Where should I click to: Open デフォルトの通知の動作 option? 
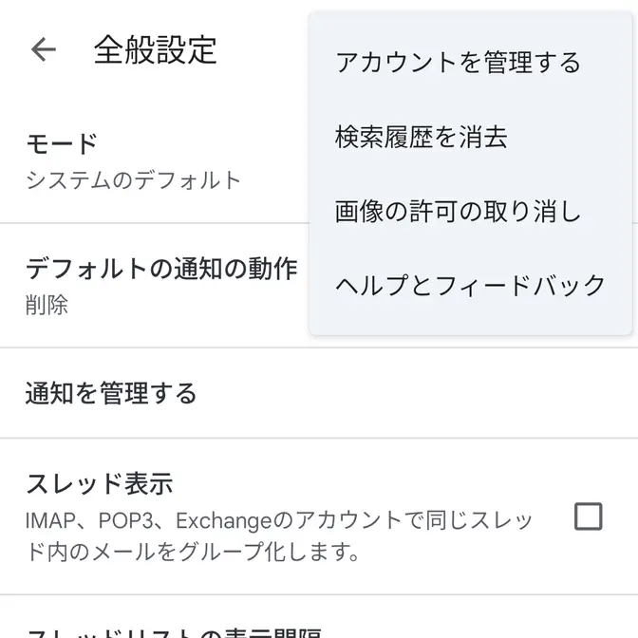click(x=161, y=285)
